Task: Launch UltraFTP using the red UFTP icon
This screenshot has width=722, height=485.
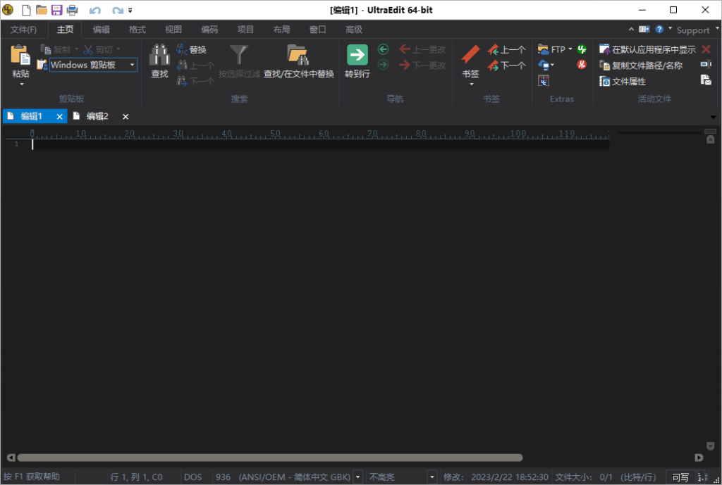Action: click(x=582, y=65)
